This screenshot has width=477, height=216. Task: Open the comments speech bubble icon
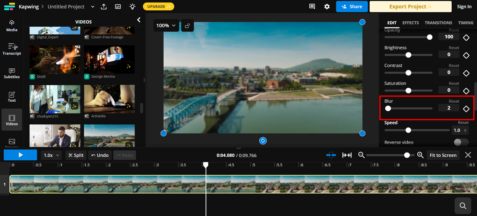point(312,7)
